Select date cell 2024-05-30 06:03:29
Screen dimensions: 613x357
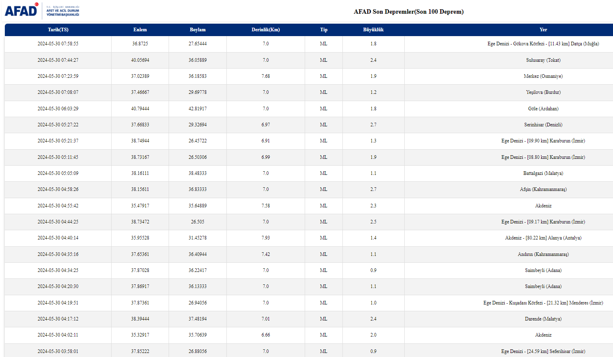[58, 109]
